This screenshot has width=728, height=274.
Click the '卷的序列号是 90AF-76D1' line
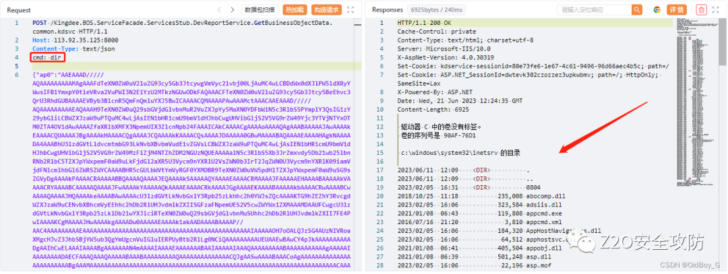click(x=438, y=136)
